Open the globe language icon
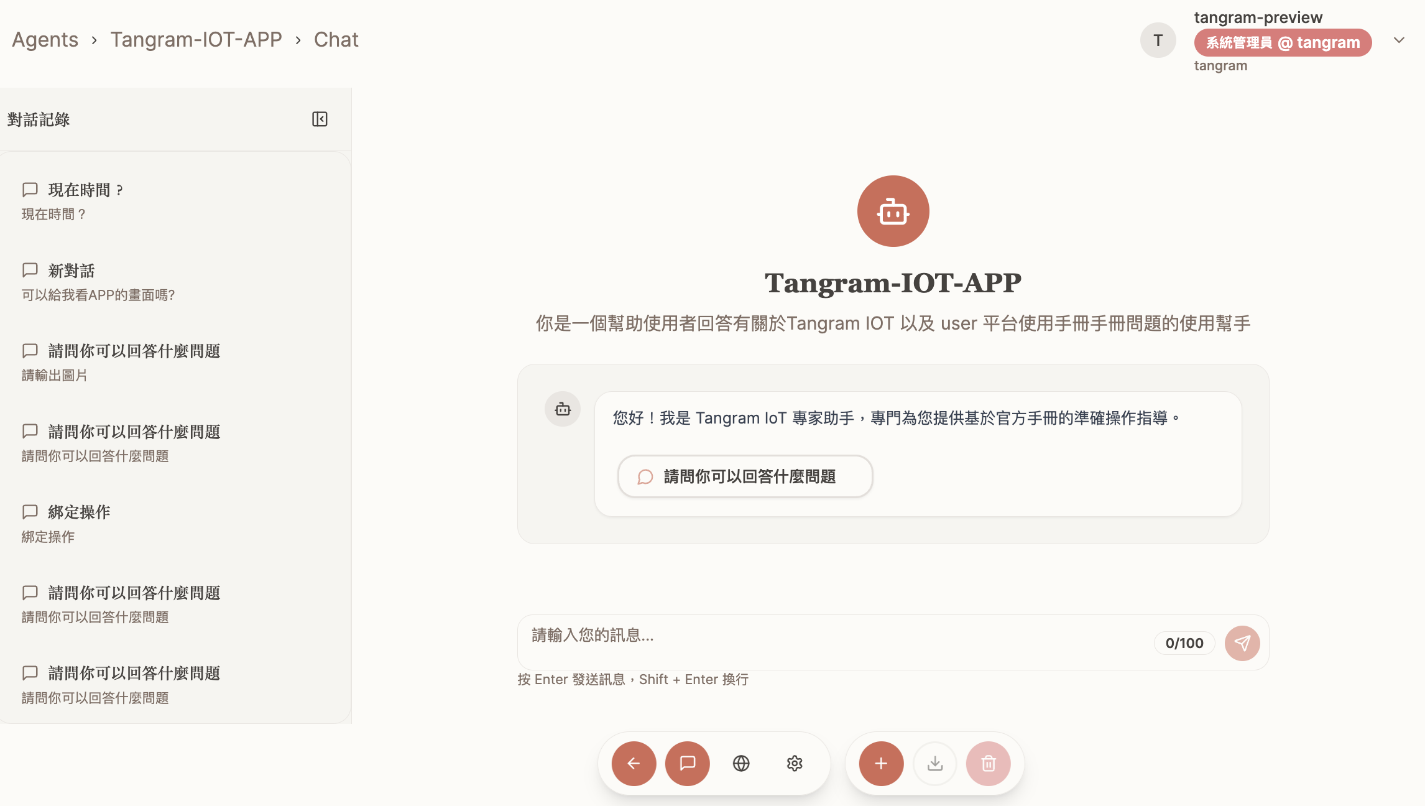Viewport: 1425px width, 806px height. 741,763
